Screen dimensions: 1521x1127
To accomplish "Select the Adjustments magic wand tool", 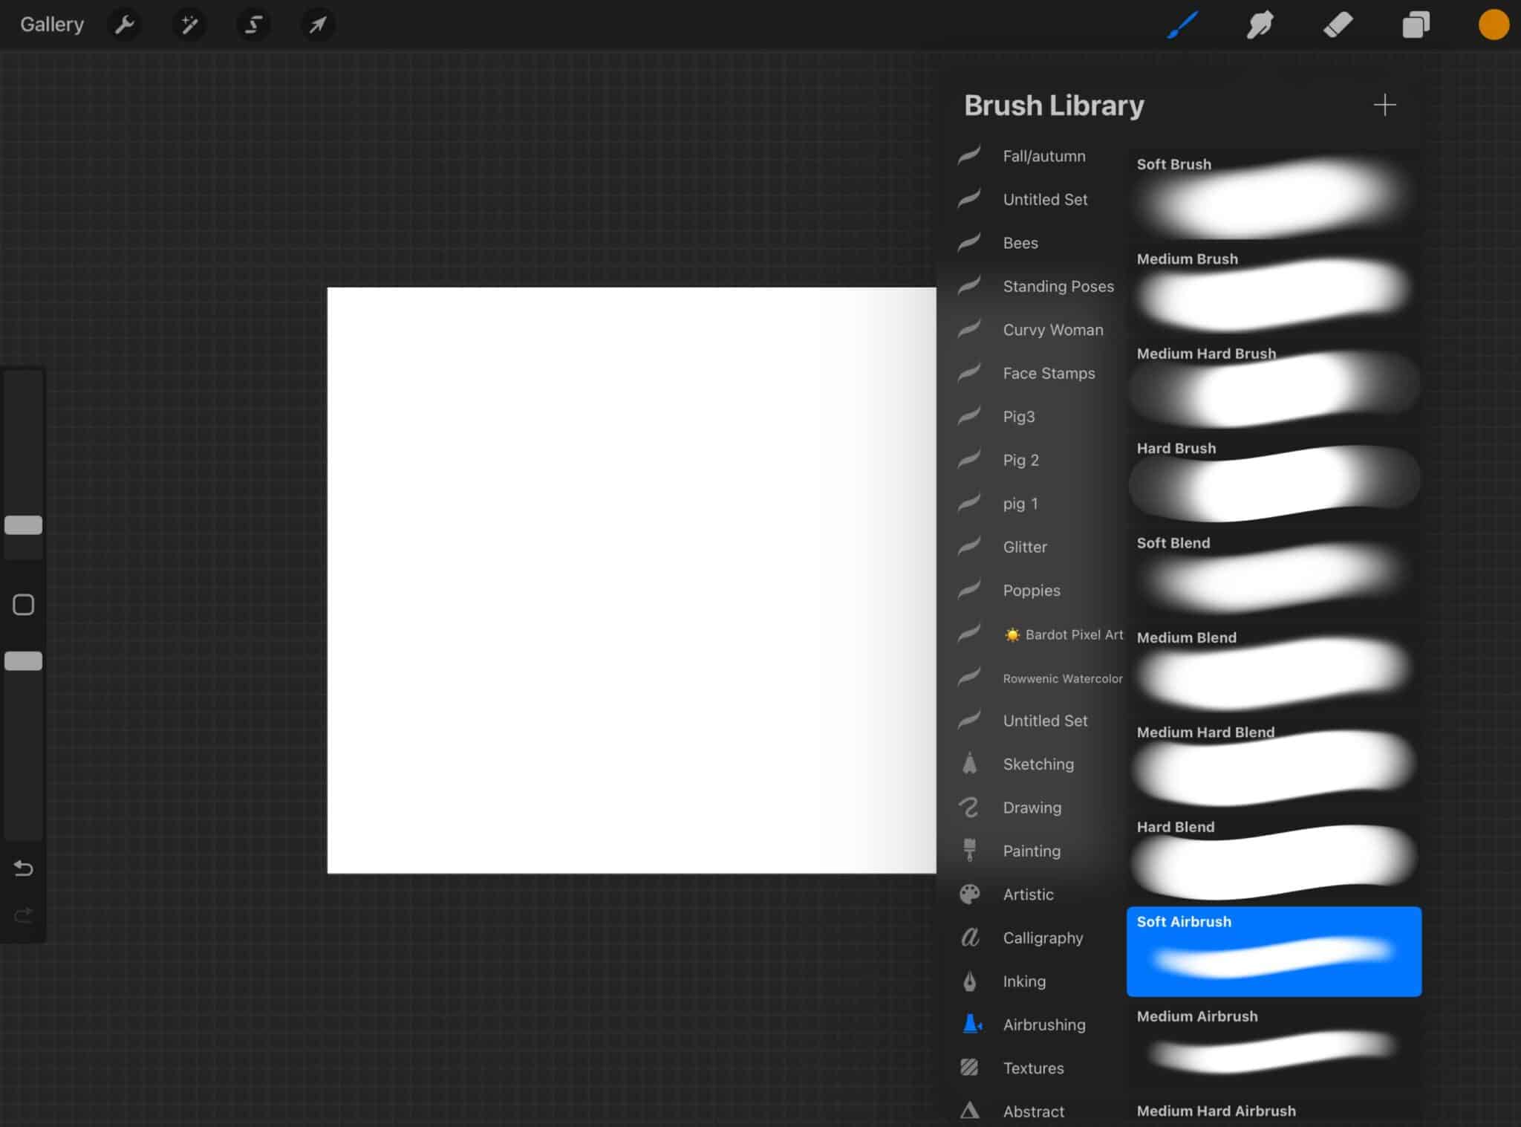I will click(189, 24).
